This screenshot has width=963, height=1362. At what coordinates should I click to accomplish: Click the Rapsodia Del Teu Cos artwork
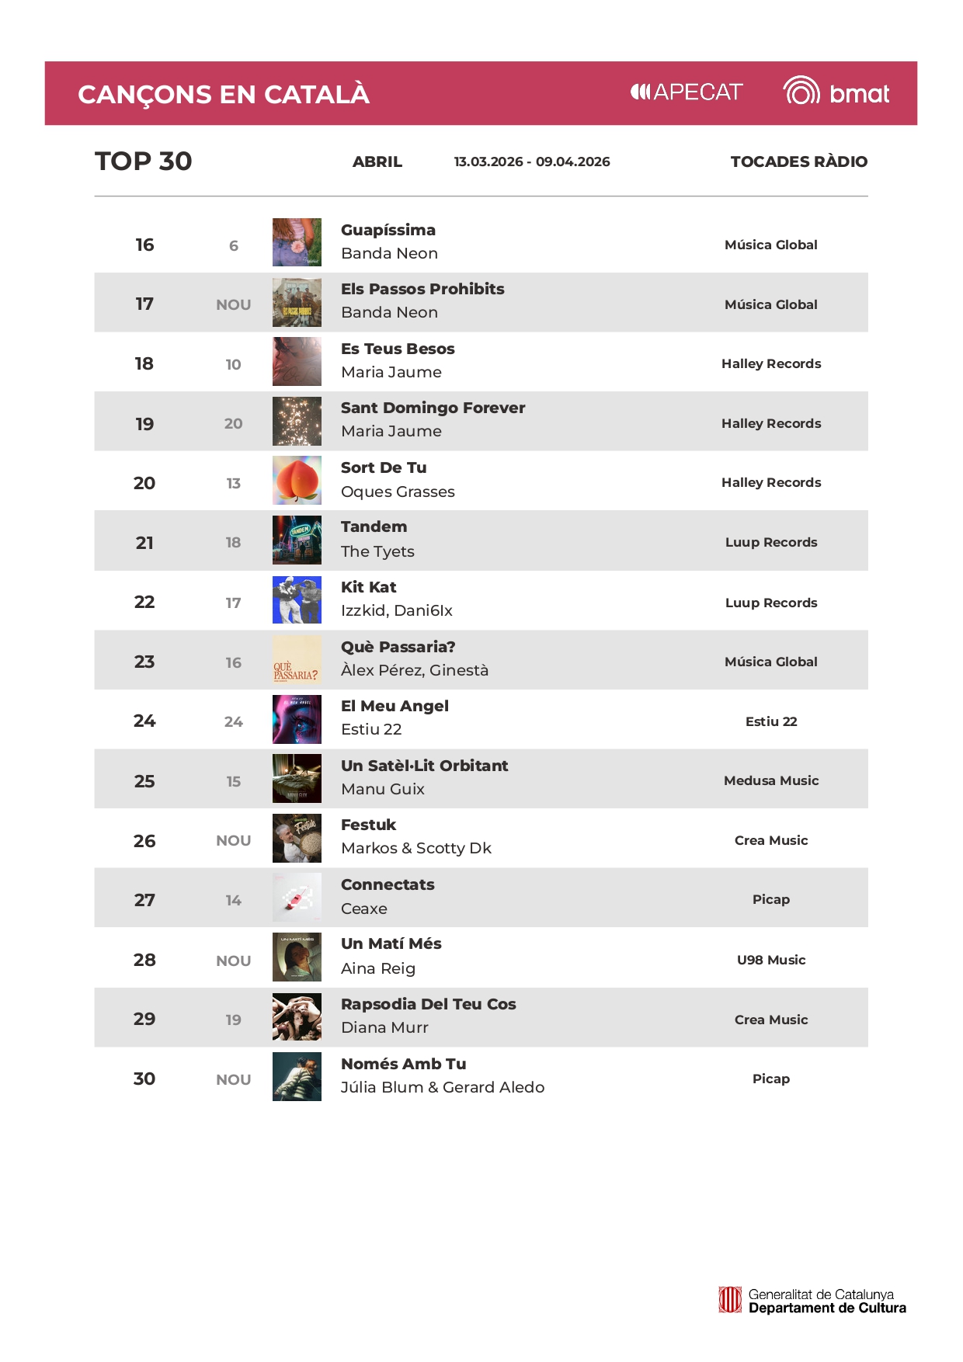(297, 1017)
